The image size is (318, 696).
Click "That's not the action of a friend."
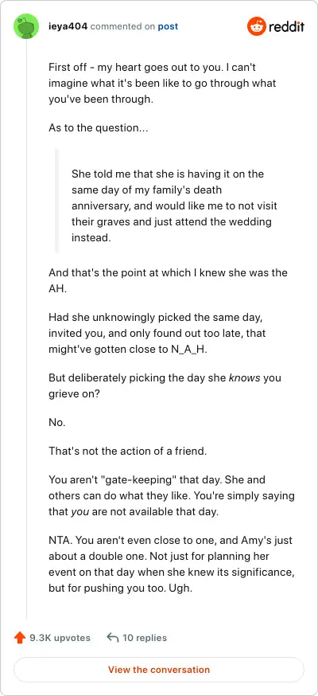pyautogui.click(x=127, y=452)
